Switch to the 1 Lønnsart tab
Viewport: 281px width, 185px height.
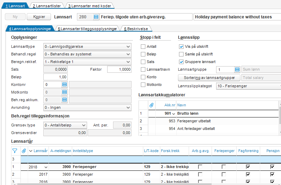(x=15, y=6)
